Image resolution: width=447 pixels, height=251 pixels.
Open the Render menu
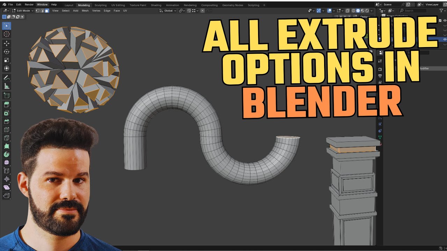(x=29, y=5)
